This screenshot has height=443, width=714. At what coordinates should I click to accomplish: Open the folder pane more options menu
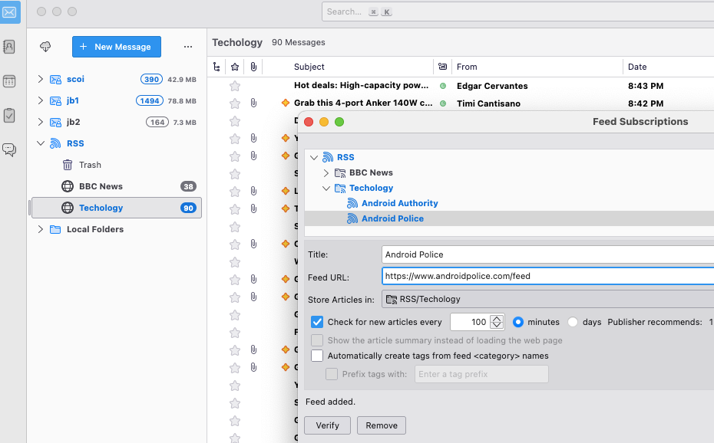(188, 46)
